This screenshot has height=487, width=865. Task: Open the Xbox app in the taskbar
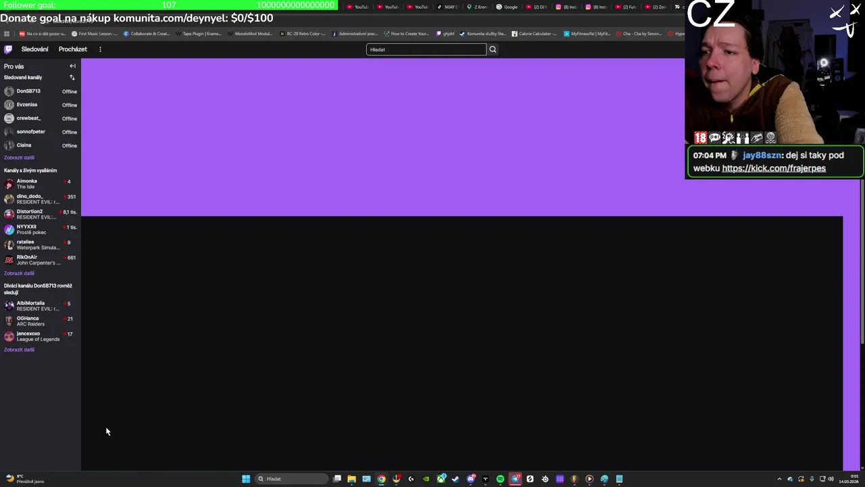pyautogui.click(x=441, y=479)
